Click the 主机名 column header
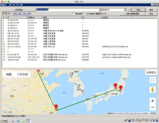The width and height of the screenshot is (159, 123). (117, 17)
